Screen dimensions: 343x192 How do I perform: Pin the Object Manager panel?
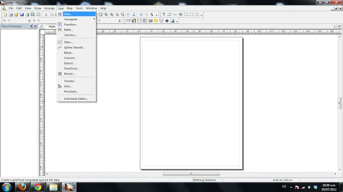pos(31,26)
